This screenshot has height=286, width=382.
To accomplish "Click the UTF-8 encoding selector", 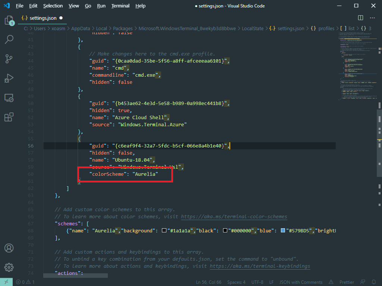I will coord(257,282).
